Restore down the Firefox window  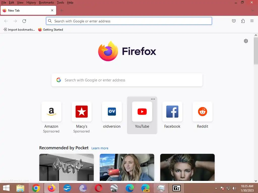[242, 2]
